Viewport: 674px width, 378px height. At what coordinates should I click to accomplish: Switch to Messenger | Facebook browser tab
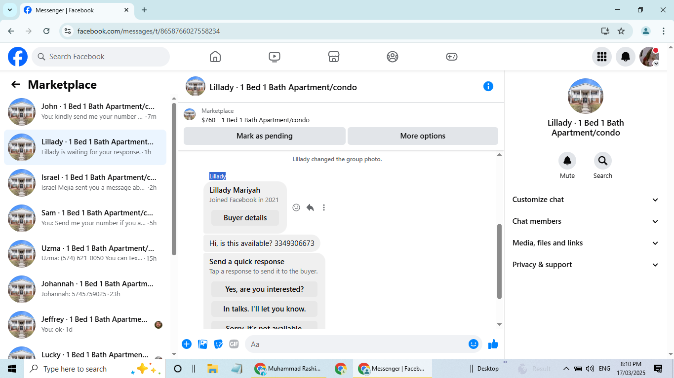click(77, 10)
